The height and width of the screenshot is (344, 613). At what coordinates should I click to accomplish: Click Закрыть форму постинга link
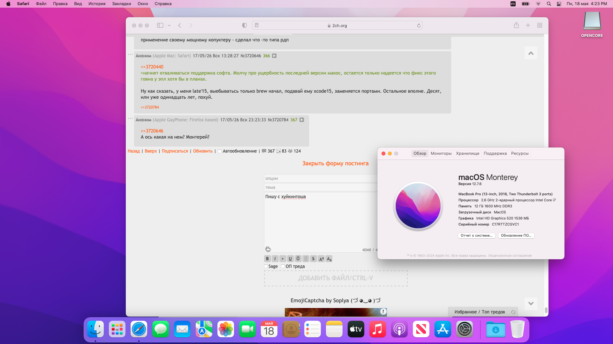(x=335, y=163)
